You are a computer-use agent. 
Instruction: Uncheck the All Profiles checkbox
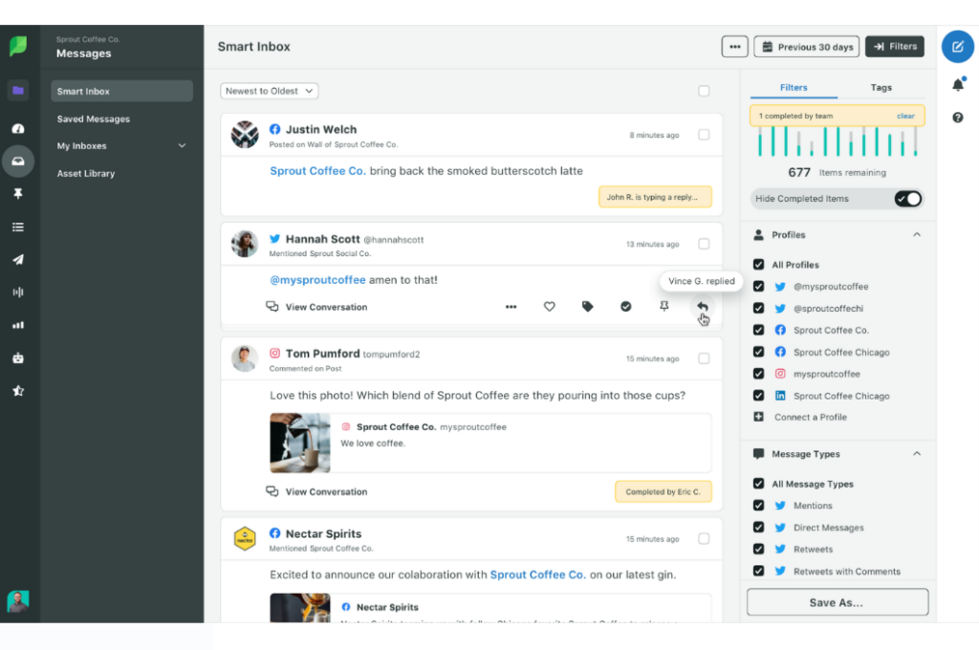758,265
